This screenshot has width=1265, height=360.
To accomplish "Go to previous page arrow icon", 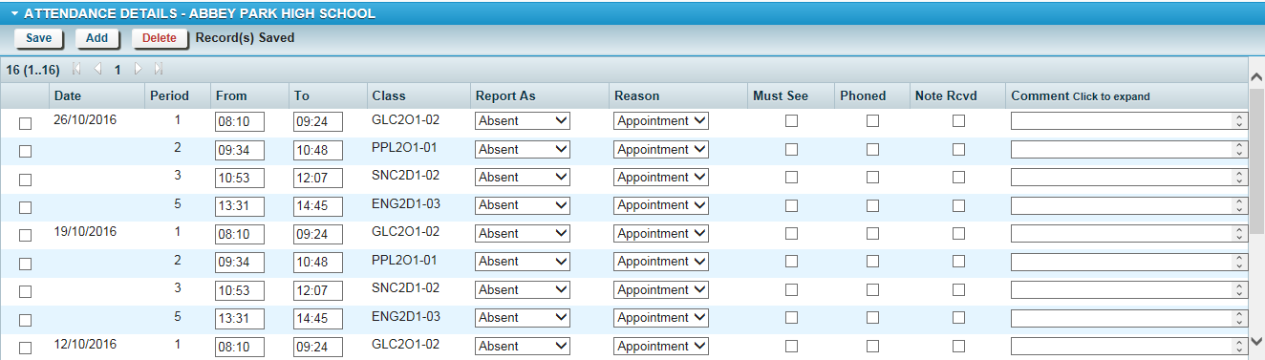I will 97,70.
